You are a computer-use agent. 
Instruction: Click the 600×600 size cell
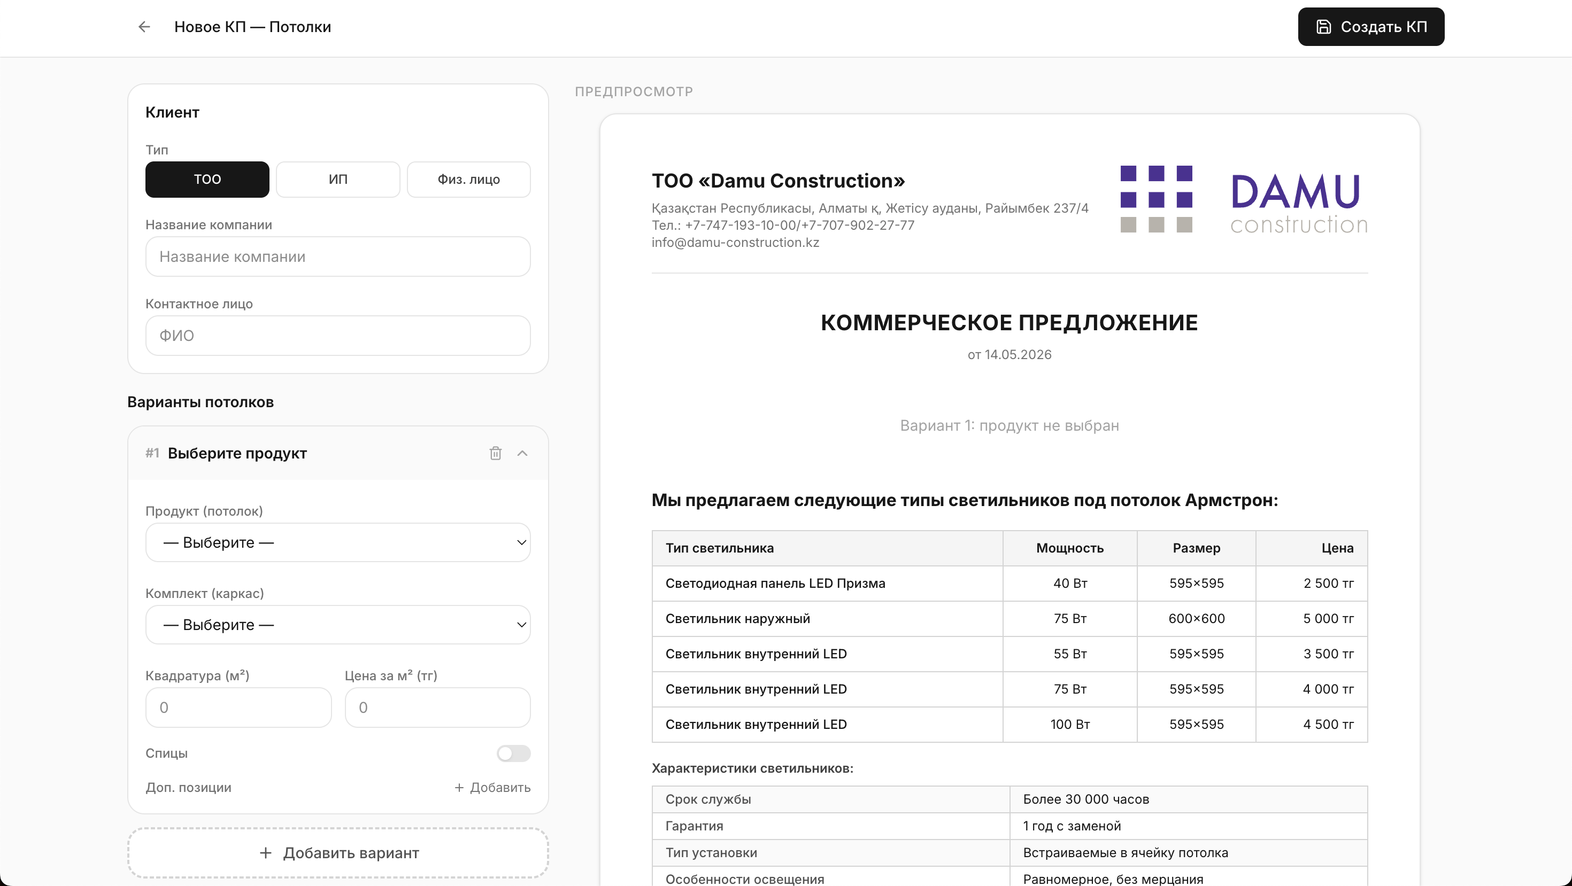1196,618
